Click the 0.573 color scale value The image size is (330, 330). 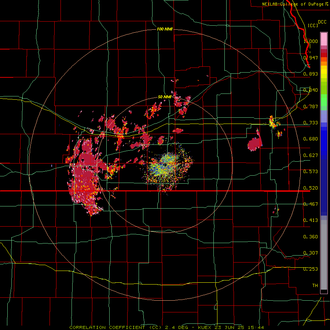click(x=311, y=172)
